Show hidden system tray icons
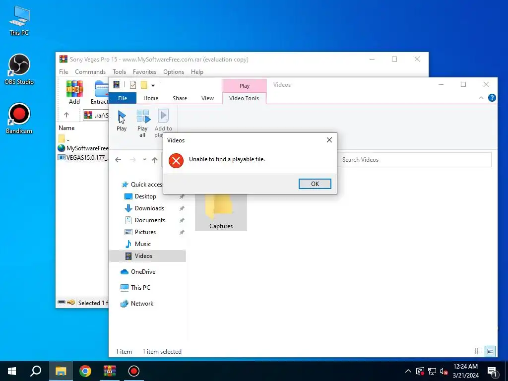 (408, 371)
